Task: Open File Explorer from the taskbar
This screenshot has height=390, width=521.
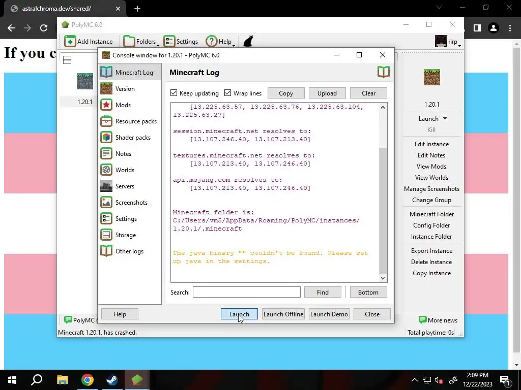Action: coord(62,380)
